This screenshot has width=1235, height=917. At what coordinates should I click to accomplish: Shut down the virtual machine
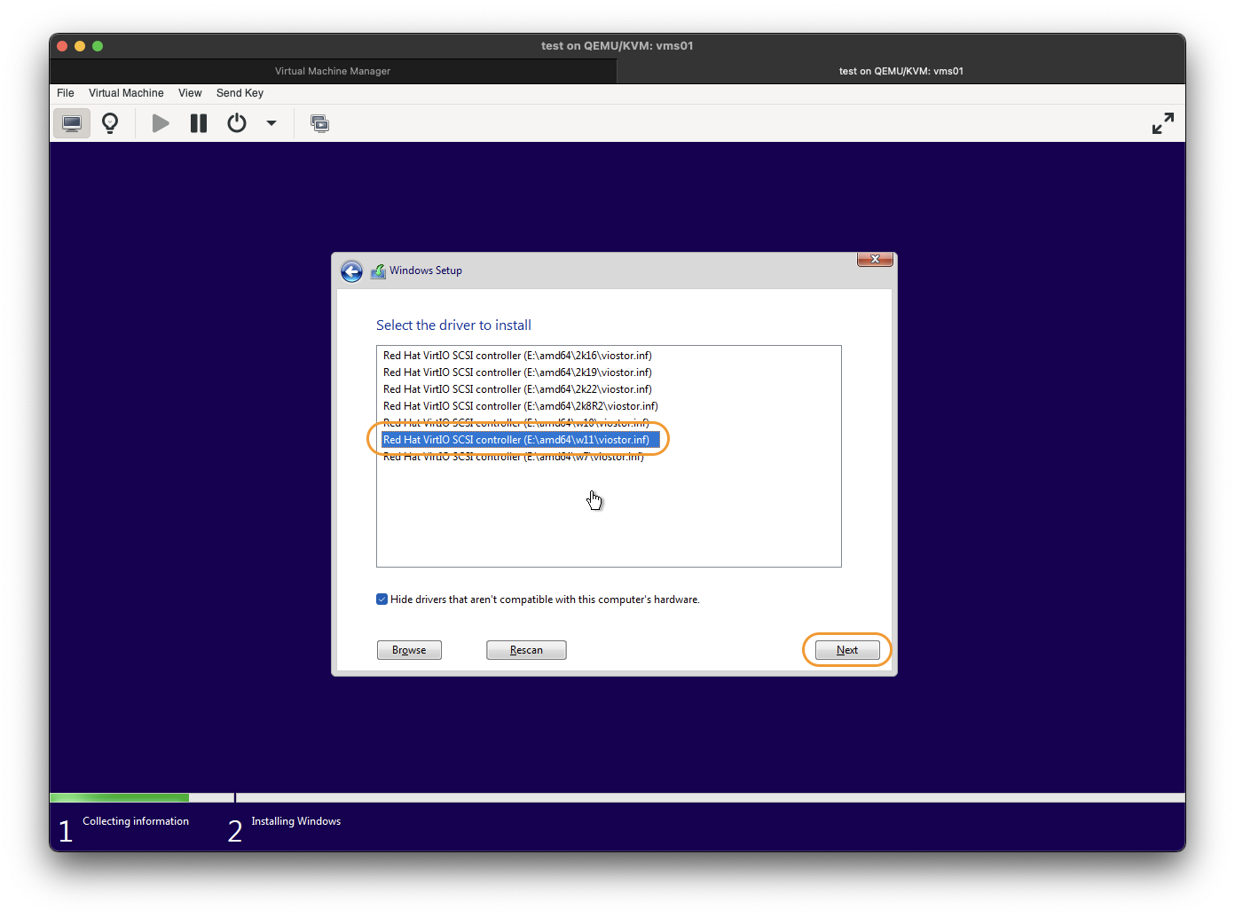click(237, 123)
